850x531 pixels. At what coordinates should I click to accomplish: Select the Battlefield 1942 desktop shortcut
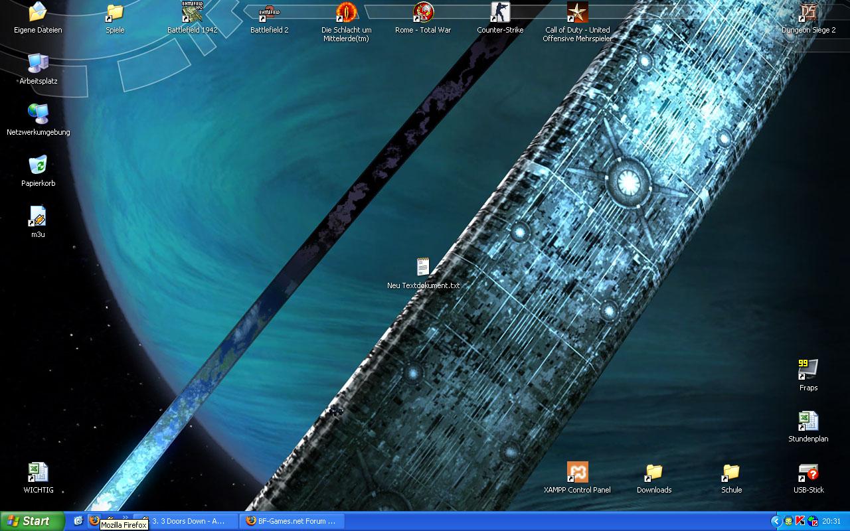[x=192, y=13]
